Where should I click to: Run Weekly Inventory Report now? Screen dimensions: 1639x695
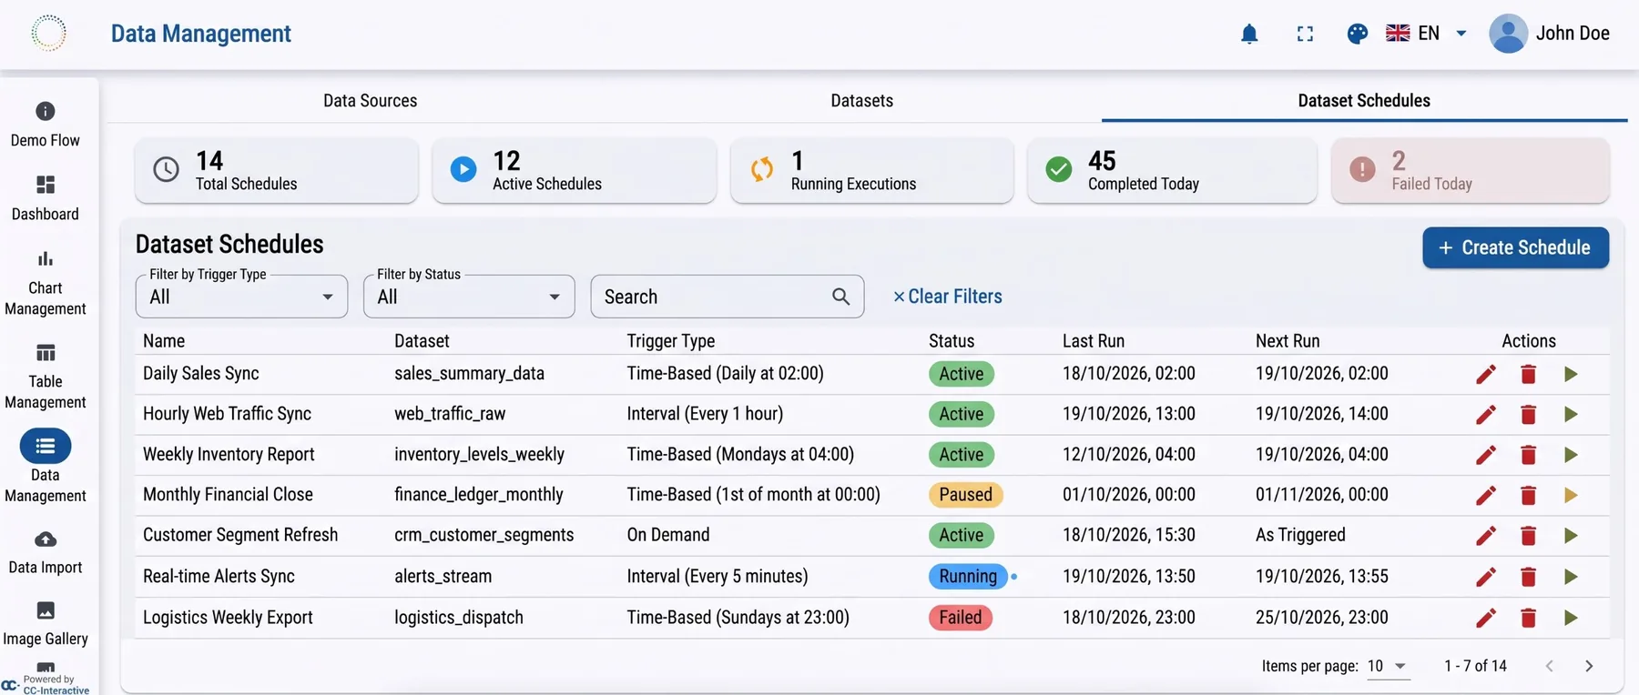(1571, 455)
